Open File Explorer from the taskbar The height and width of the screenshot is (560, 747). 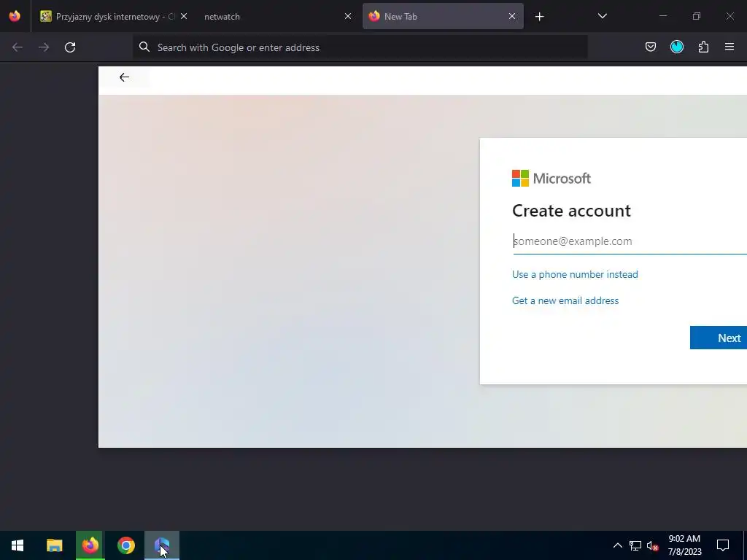(x=54, y=545)
